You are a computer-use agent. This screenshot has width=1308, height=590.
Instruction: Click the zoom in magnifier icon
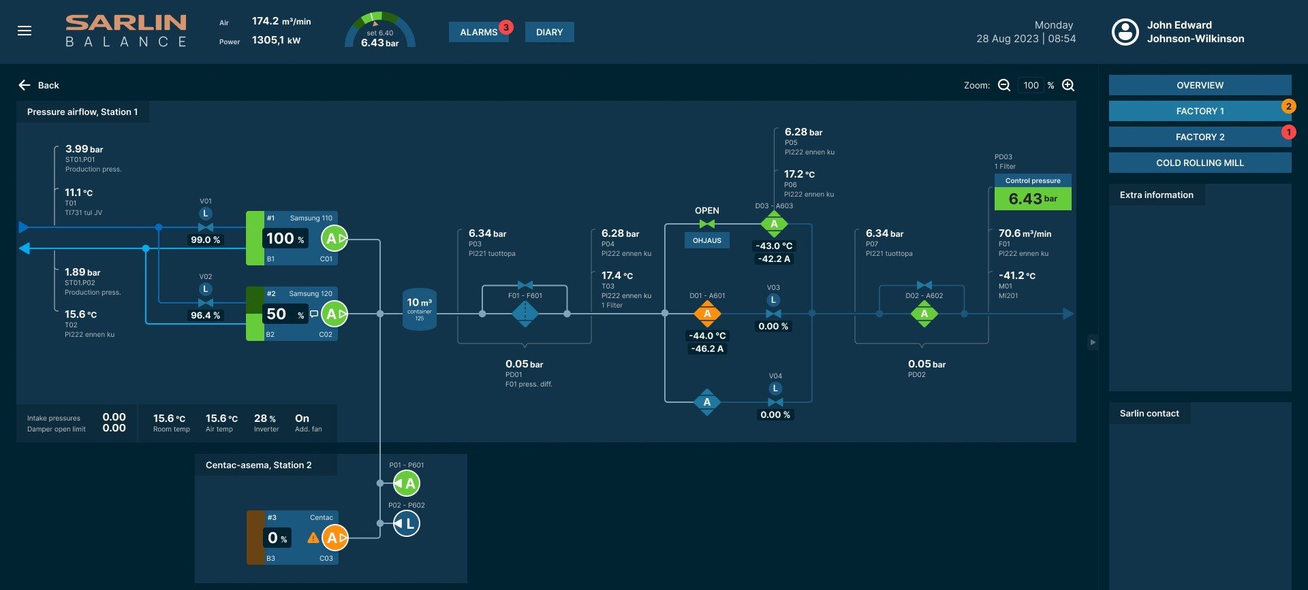click(1068, 85)
